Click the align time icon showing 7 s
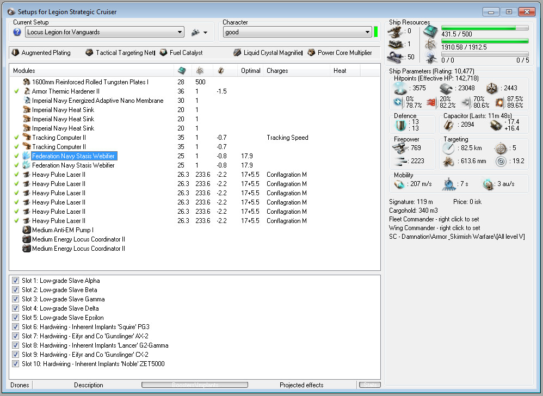Image resolution: width=543 pixels, height=396 pixels. pos(449,184)
